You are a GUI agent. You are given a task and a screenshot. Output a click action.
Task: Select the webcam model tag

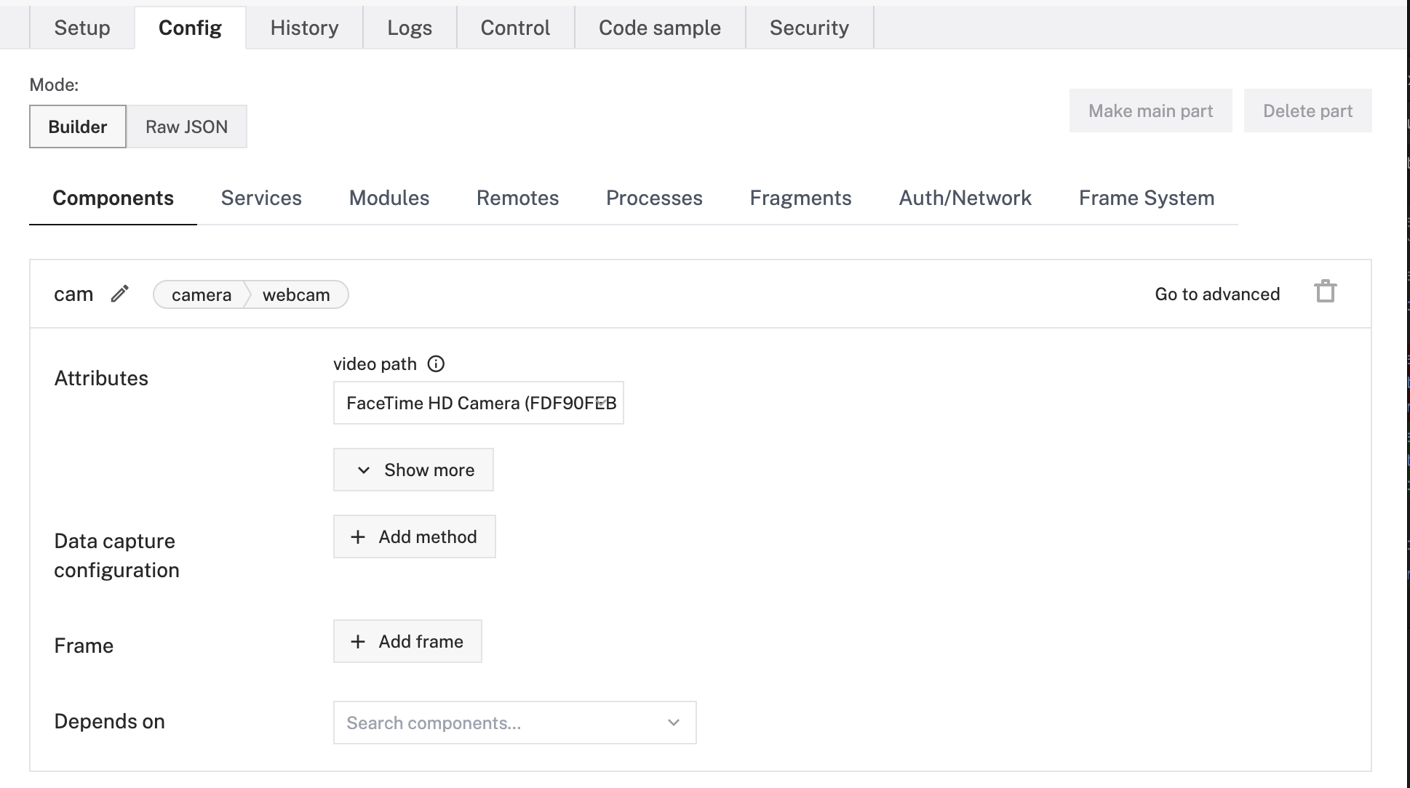(296, 294)
